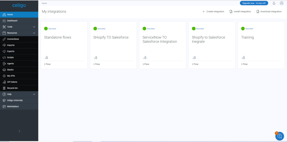Expand the Help menu chevron
The image size is (287, 142).
click(x=34, y=94)
